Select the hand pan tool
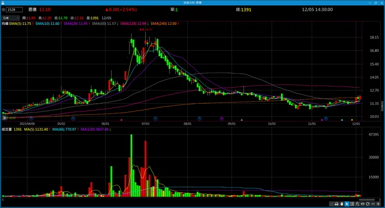This screenshot has width=385, height=208. (x=342, y=204)
